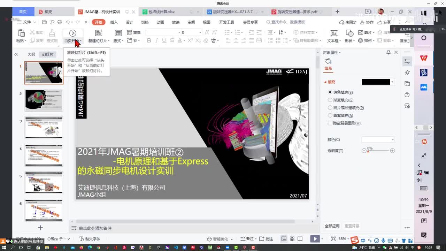
Task: Check Hide Background Graphics (隐藏背景图形) checkbox
Action: (x=330, y=123)
